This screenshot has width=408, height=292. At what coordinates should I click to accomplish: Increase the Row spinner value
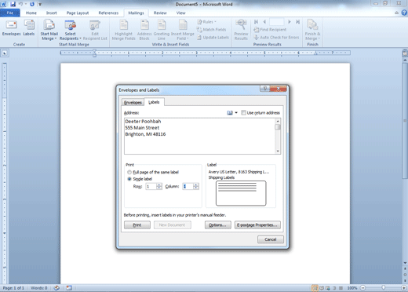pos(159,184)
